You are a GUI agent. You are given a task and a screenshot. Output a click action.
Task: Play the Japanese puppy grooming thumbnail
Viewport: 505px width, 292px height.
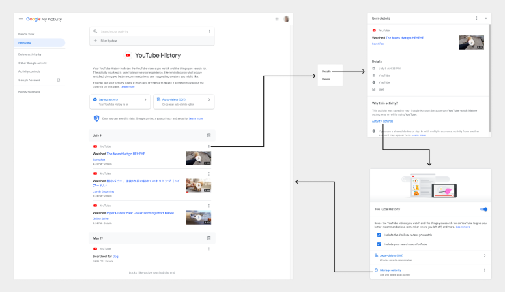coord(199,186)
